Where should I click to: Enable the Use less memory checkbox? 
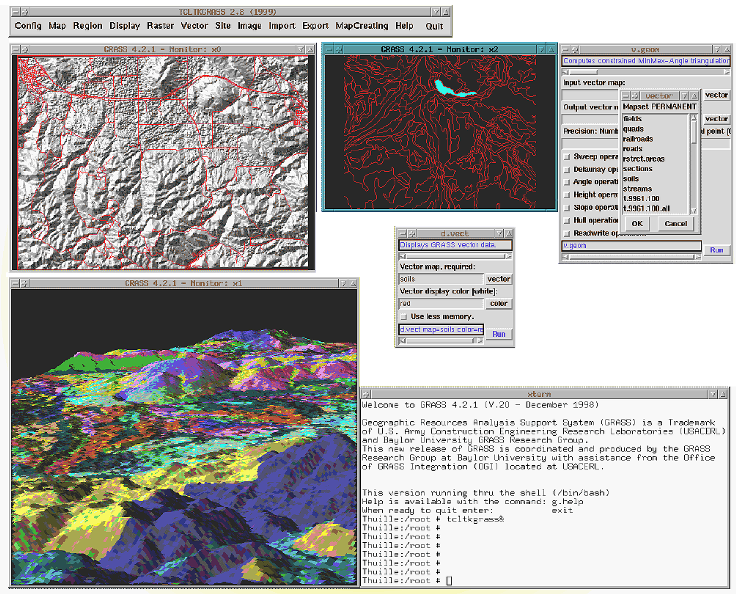point(404,316)
